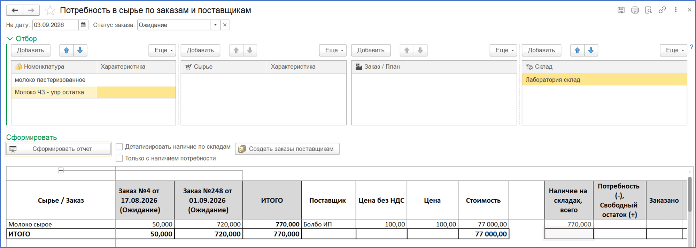Click the print icon in header

click(x=635, y=10)
